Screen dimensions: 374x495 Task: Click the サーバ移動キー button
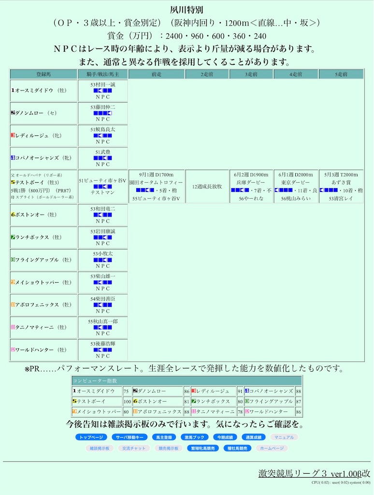point(129,437)
